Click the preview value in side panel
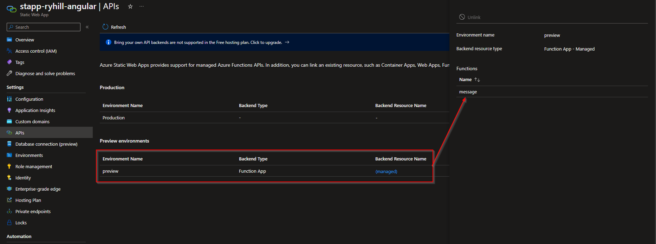The height and width of the screenshot is (244, 656). point(552,35)
